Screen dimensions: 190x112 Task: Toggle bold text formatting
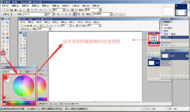coord(58,14)
